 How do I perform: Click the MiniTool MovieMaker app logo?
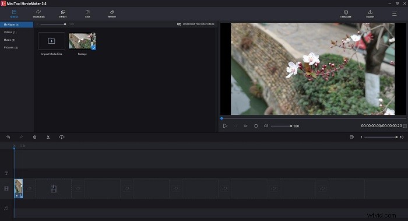[x=3, y=3]
